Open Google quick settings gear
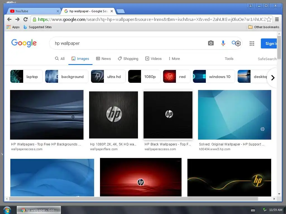This screenshot has height=214, width=286. (x=238, y=43)
